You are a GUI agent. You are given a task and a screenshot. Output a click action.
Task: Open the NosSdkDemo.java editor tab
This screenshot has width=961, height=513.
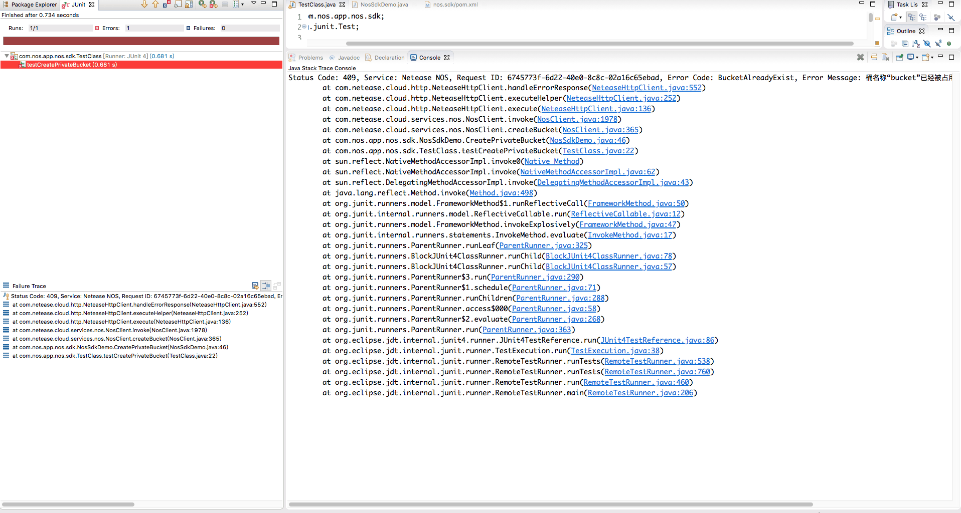pyautogui.click(x=380, y=5)
